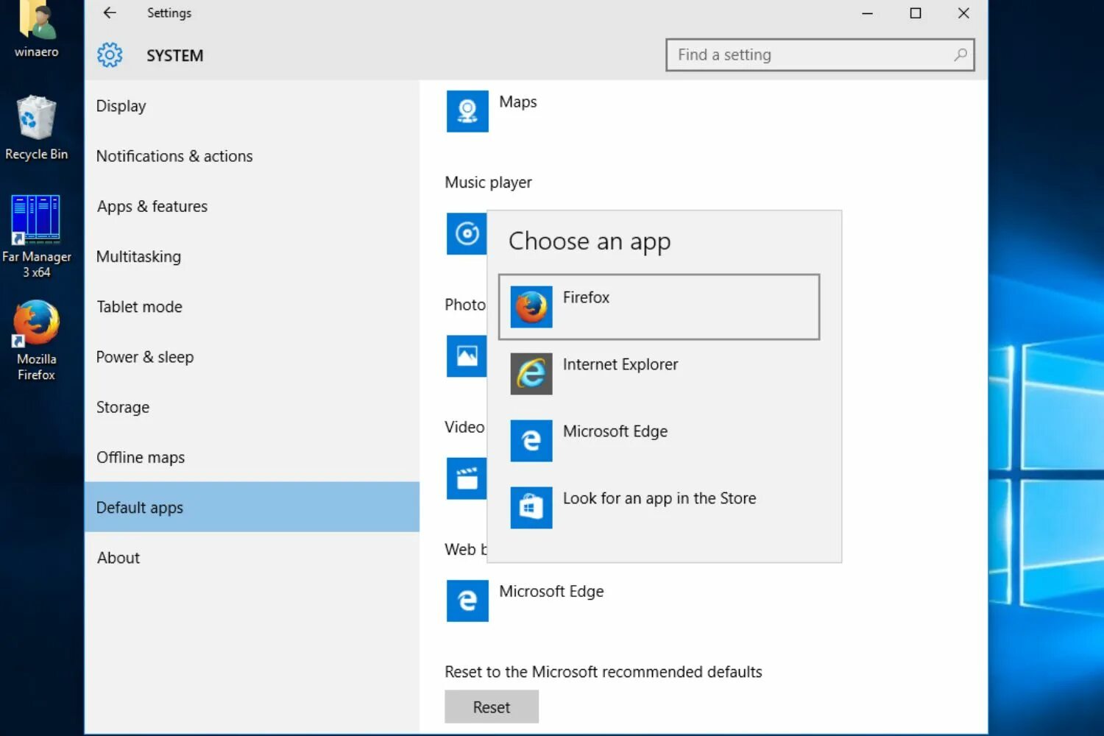Click the Settings gear icon beside SYSTEM
The height and width of the screenshot is (736, 1104).
point(110,55)
